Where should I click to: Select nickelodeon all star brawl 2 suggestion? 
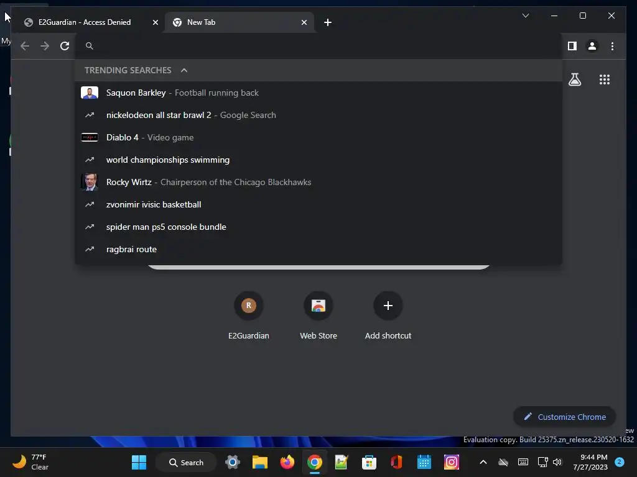tap(318, 115)
